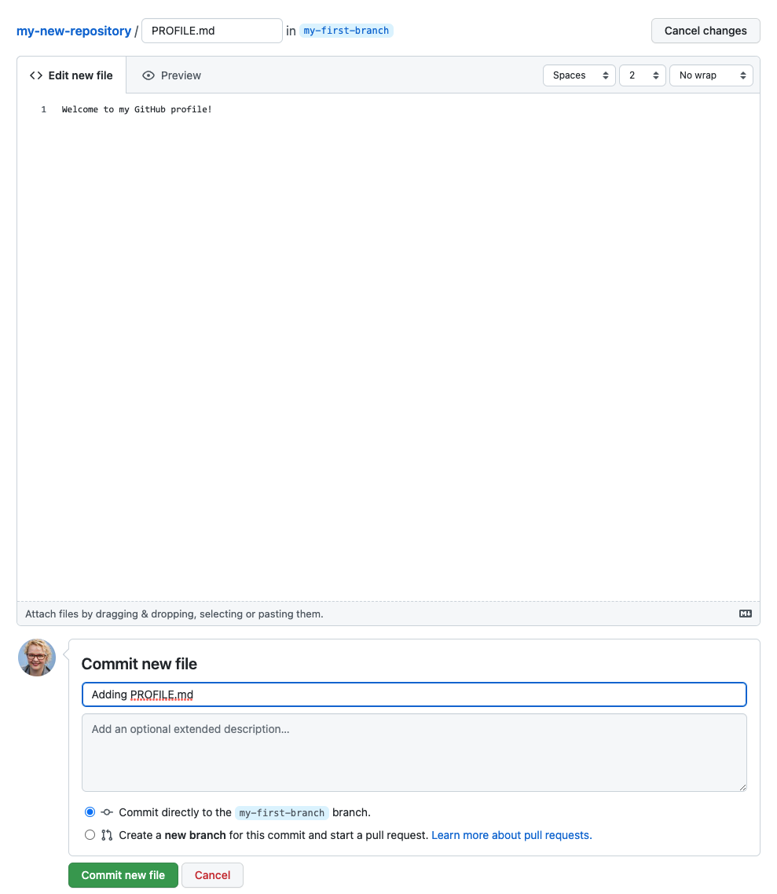Click the commit icon beside commit directly option
Image resolution: width=777 pixels, height=894 pixels.
point(105,812)
